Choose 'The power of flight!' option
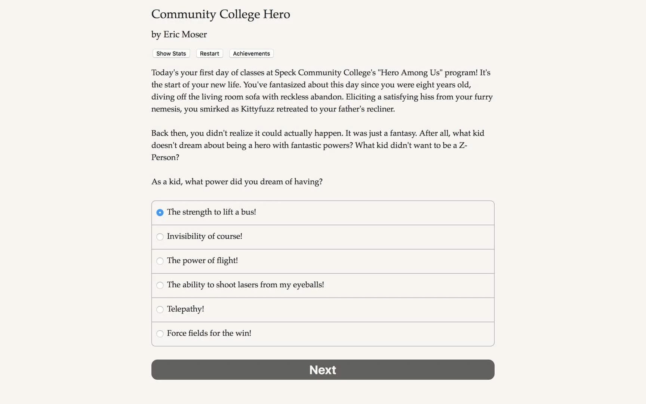The image size is (646, 404). coord(160,261)
